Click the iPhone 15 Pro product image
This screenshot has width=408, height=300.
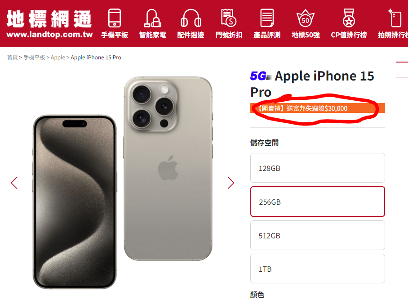(123, 182)
